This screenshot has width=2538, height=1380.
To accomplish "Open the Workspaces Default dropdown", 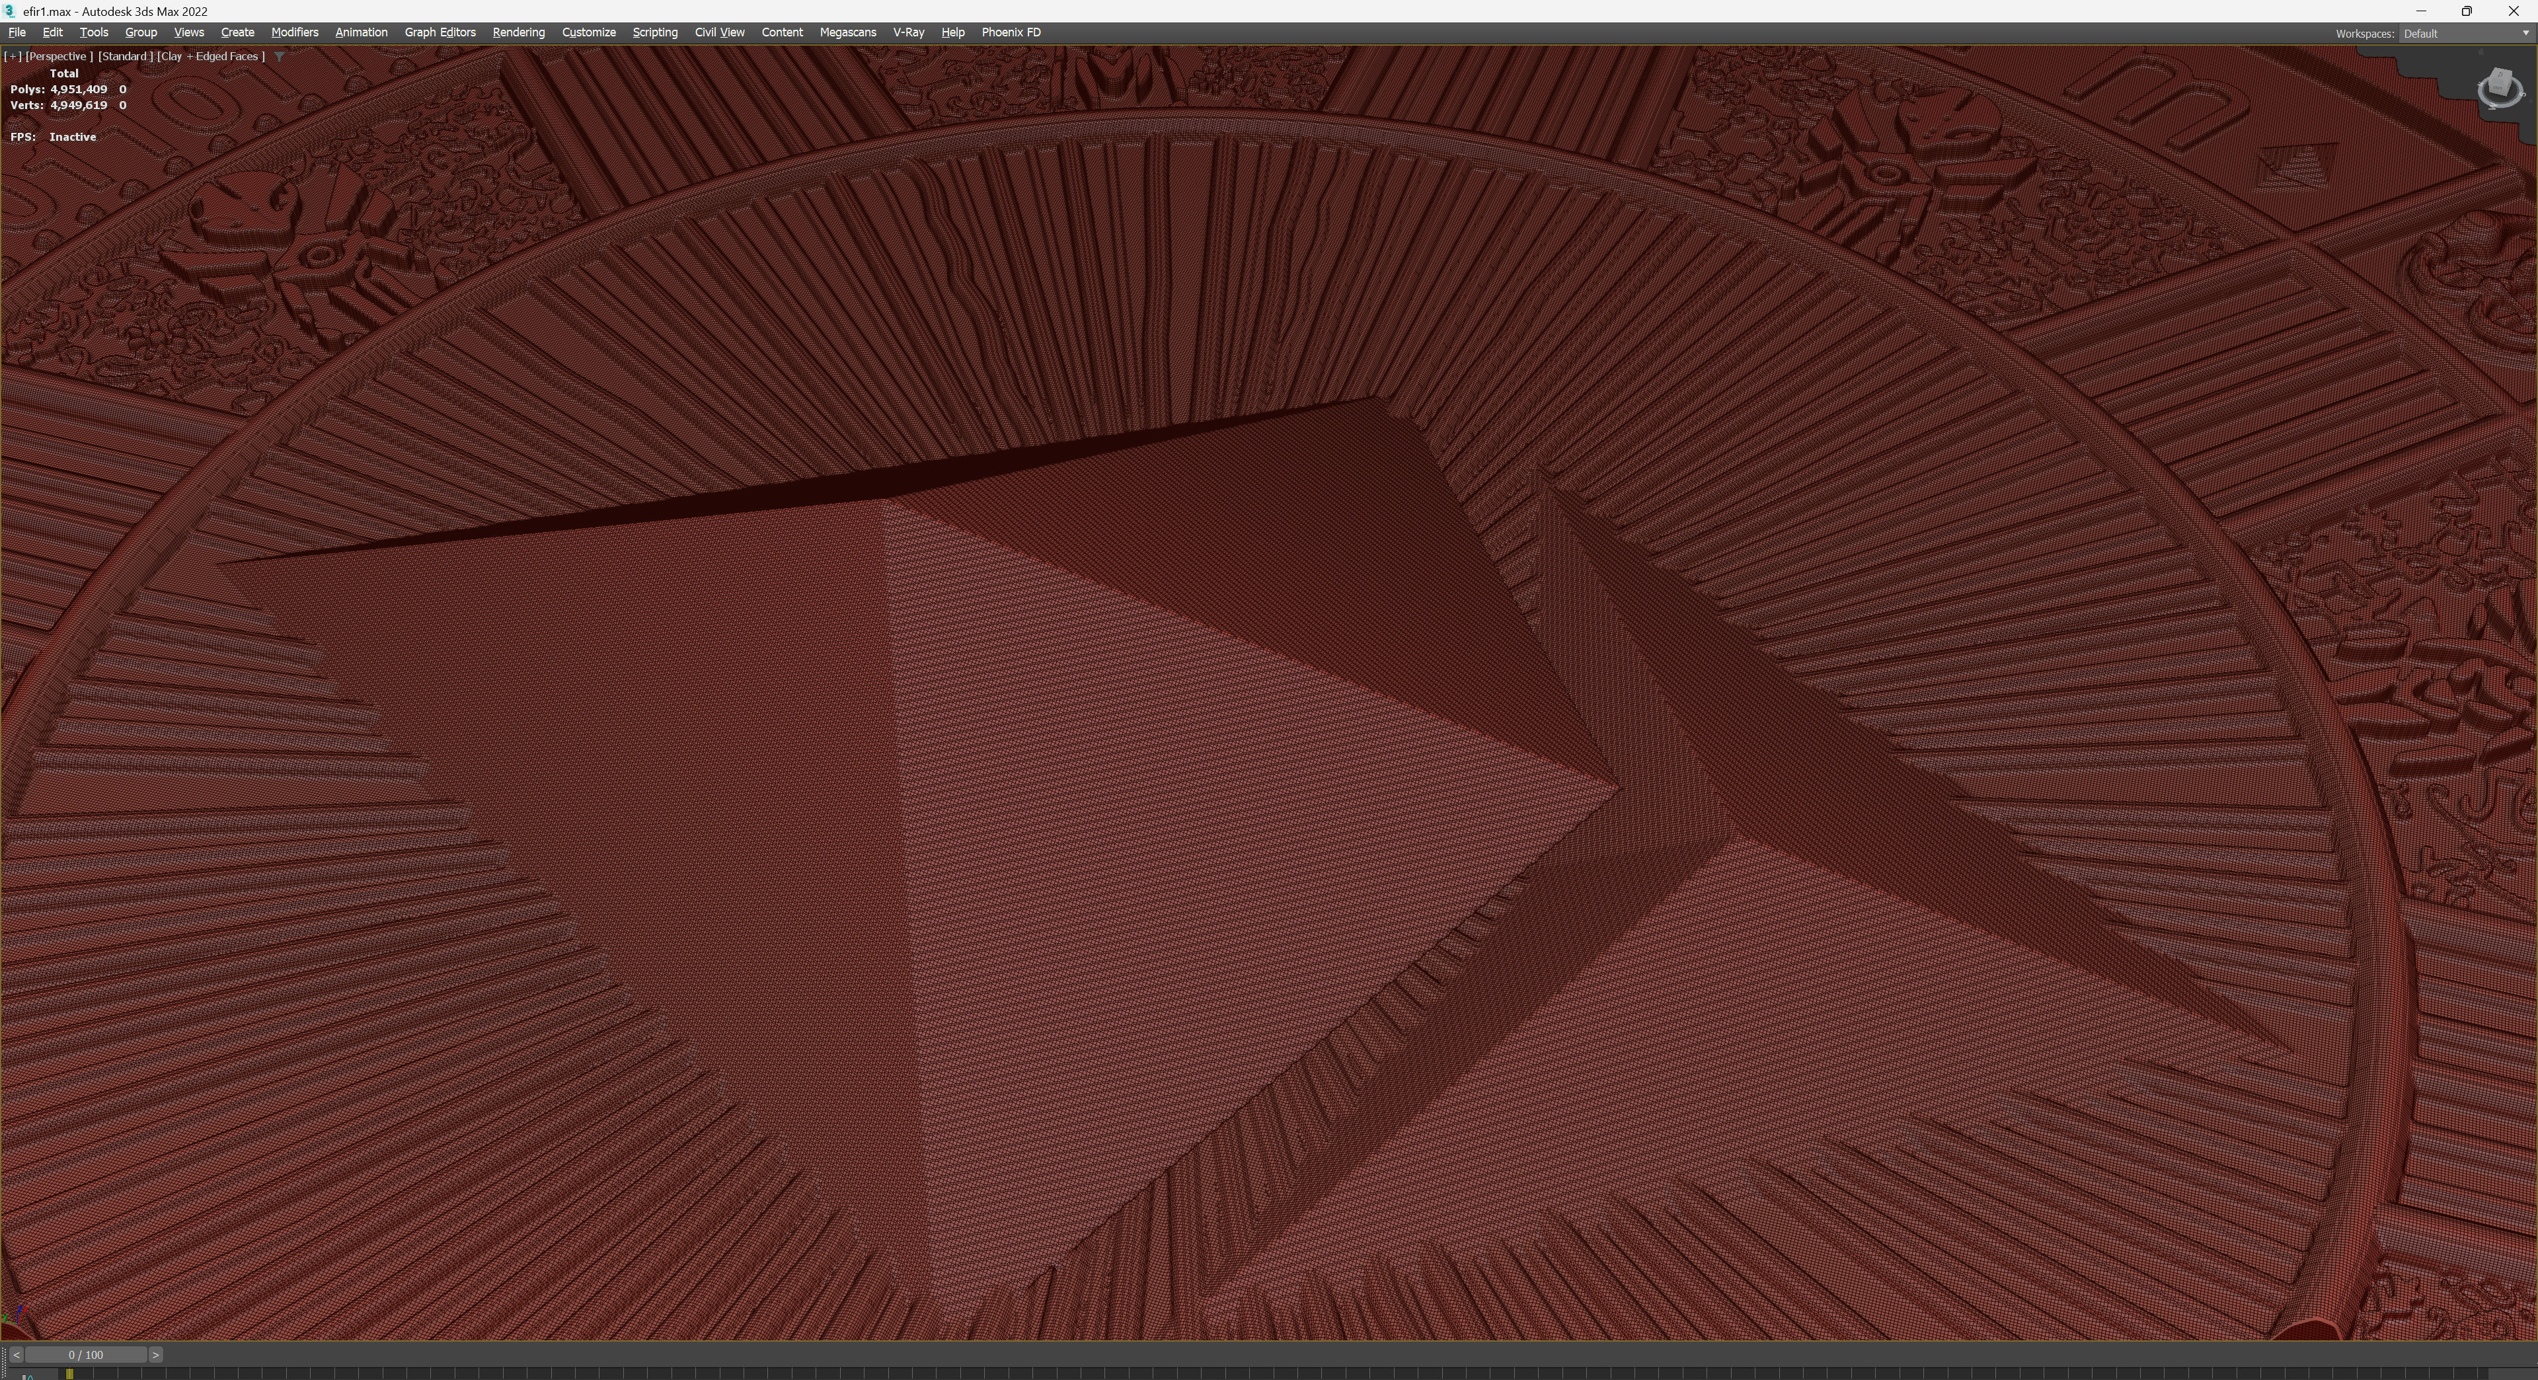I will pos(2464,34).
